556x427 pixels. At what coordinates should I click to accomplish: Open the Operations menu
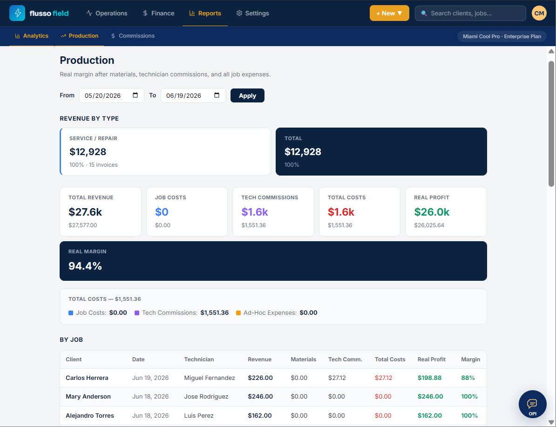[107, 13]
